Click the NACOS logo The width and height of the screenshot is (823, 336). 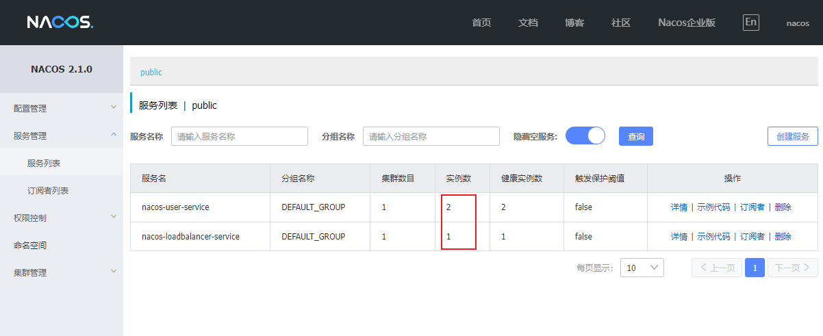[60, 23]
